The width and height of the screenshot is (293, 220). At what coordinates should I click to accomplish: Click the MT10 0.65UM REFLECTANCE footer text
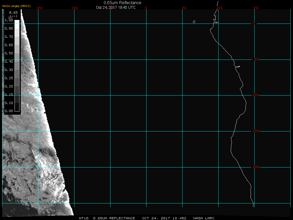(107, 218)
